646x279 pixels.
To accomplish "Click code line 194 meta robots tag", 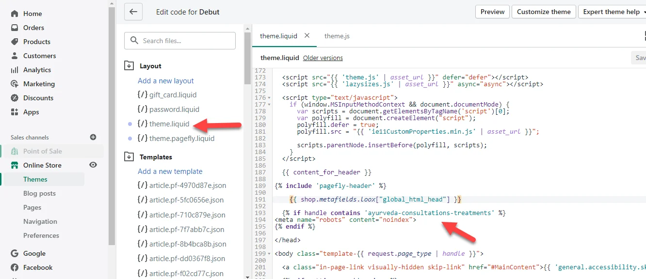I will [345, 219].
